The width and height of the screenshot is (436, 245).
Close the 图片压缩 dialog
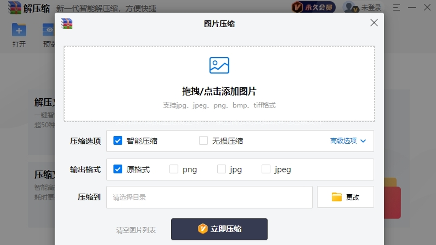point(374,22)
